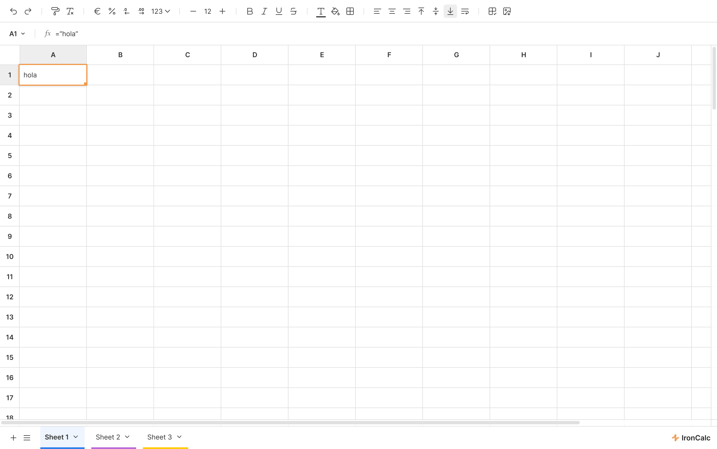Increase the font size
The image size is (717, 449).
click(x=222, y=11)
